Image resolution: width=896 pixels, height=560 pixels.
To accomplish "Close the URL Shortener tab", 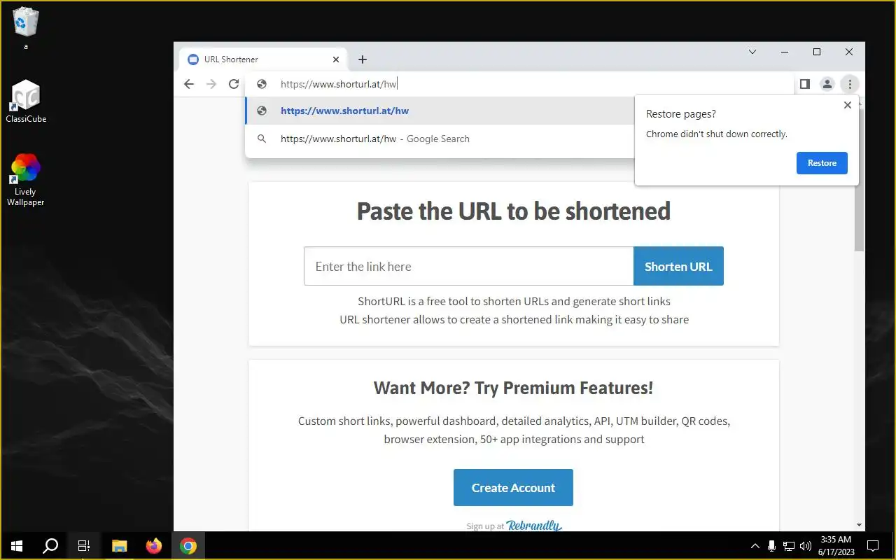I will [x=336, y=59].
